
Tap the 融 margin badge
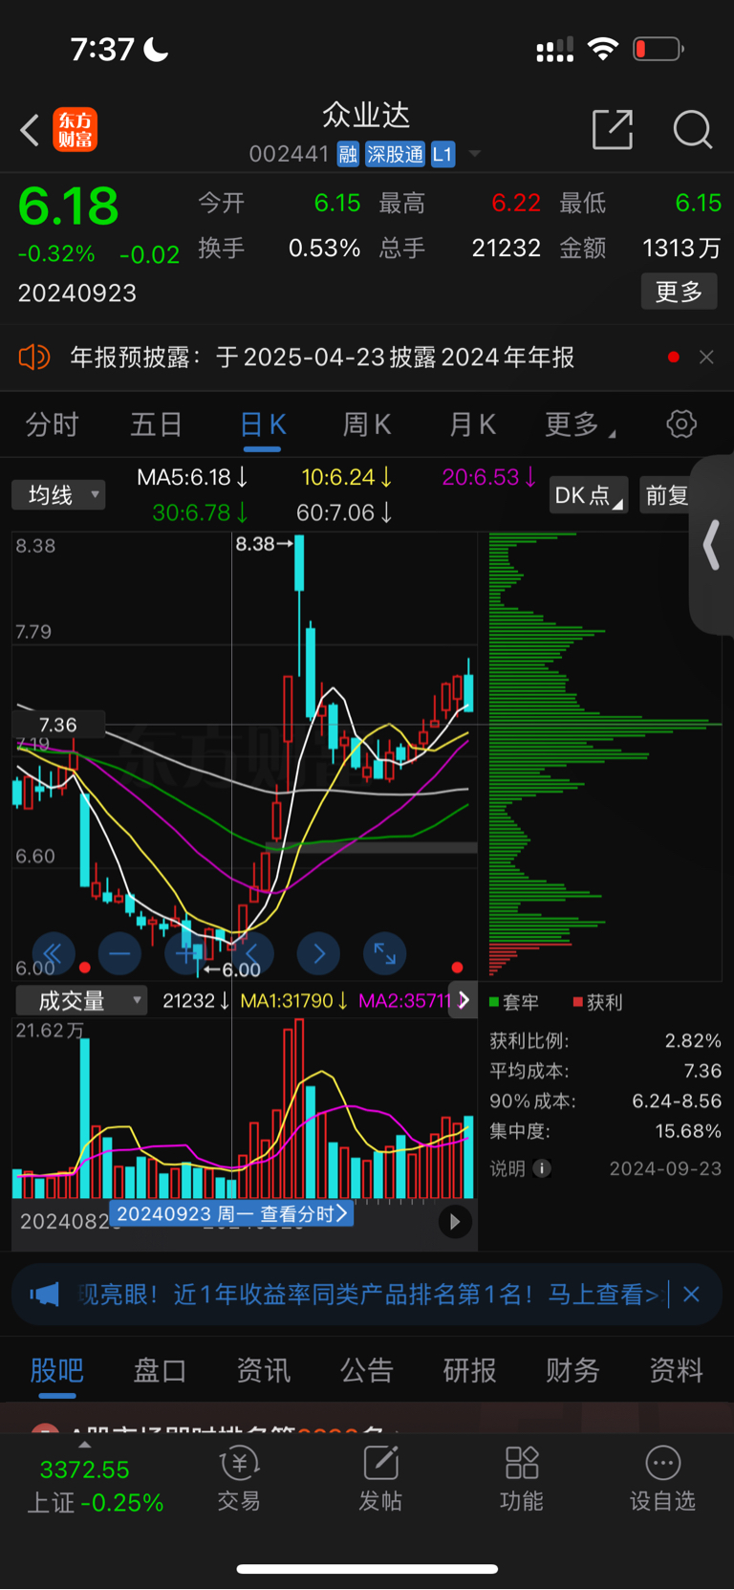click(x=348, y=154)
